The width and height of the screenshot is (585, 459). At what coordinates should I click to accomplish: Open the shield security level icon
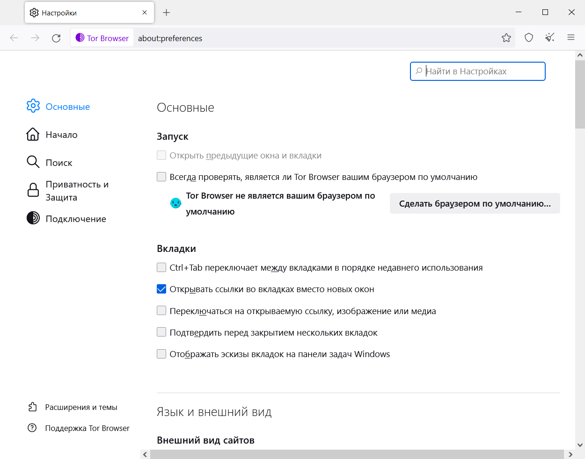click(529, 38)
